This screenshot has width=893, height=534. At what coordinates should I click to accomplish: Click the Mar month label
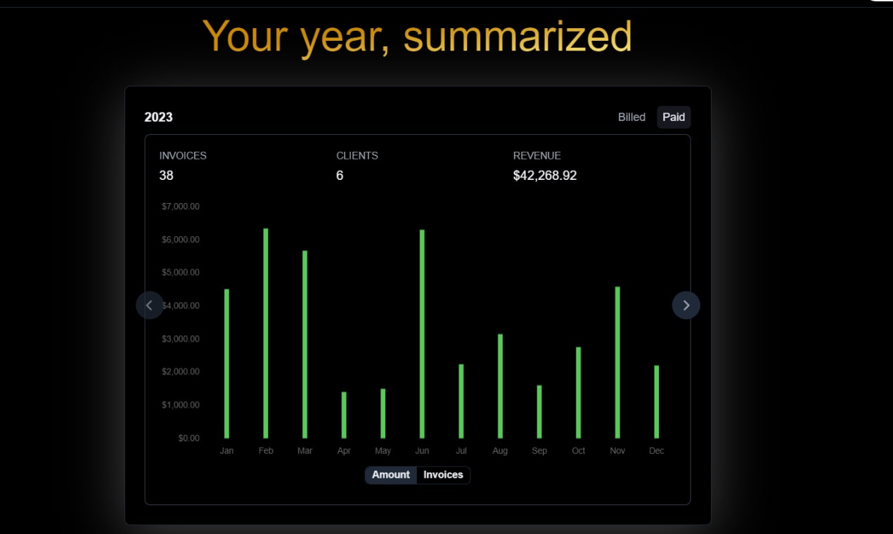304,451
